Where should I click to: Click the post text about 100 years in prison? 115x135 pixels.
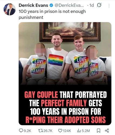[52, 14]
